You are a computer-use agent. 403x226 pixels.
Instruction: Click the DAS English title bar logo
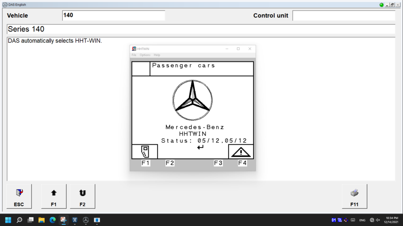click(x=5, y=4)
